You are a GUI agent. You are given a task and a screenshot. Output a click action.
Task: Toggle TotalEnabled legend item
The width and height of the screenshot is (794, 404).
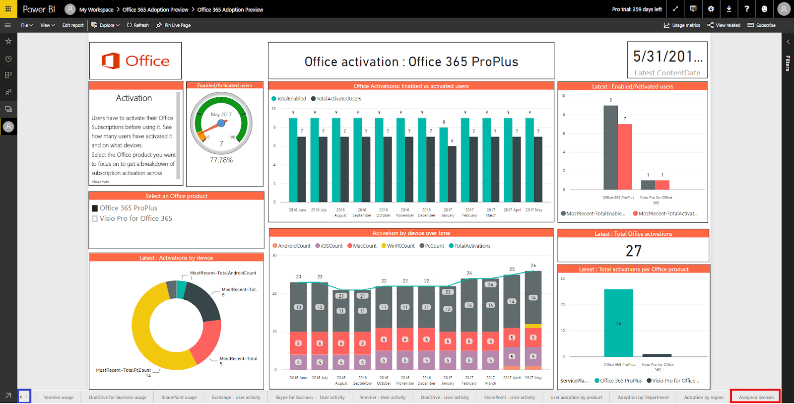[x=289, y=99]
